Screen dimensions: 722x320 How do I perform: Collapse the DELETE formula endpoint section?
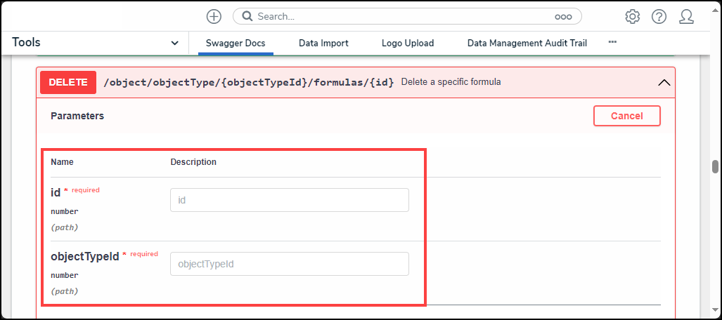[664, 82]
